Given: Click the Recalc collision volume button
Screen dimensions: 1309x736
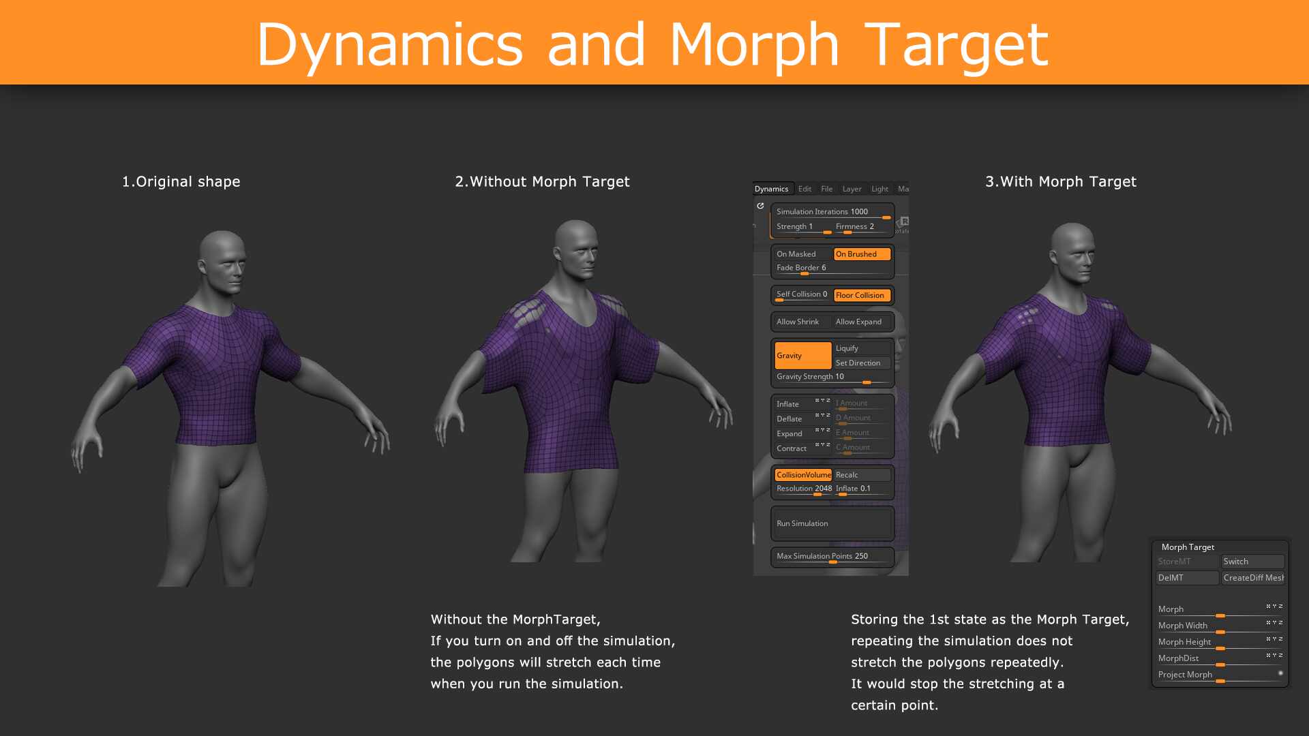Looking at the screenshot, I should (862, 475).
